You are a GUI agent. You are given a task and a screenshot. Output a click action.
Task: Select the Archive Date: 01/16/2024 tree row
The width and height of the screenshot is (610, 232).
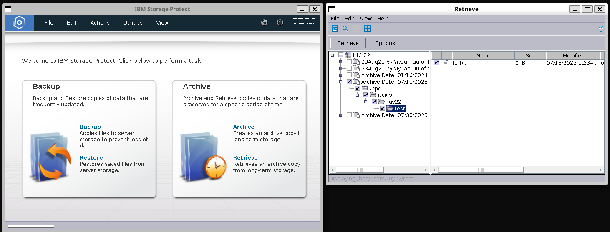[x=394, y=75]
